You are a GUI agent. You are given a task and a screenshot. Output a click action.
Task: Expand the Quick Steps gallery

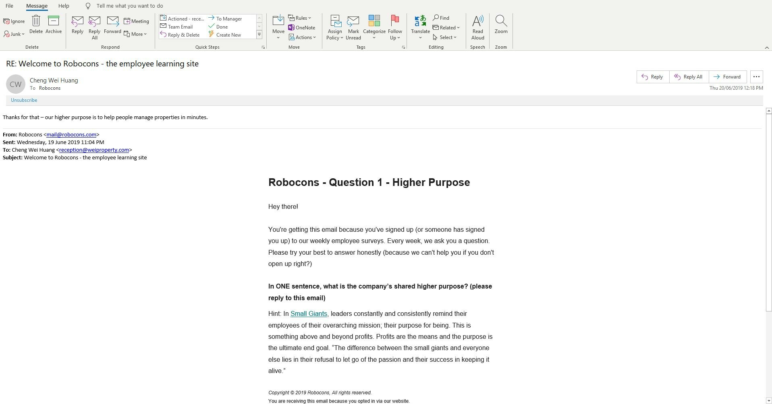pos(259,35)
